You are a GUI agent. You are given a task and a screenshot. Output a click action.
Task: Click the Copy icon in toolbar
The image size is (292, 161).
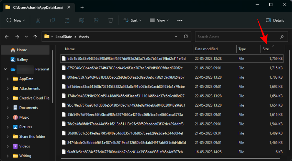[x=53, y=21]
